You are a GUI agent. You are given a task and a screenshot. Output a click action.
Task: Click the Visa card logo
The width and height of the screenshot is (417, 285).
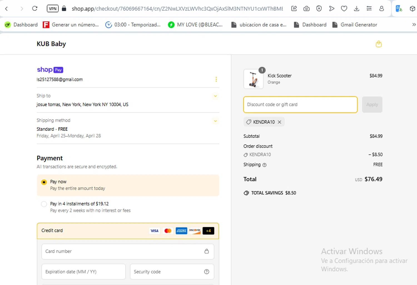[x=155, y=231]
